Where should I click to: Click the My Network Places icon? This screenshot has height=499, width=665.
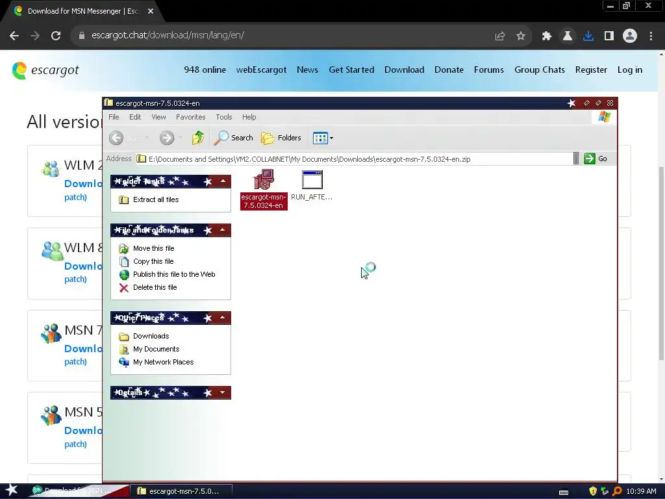pos(124,363)
